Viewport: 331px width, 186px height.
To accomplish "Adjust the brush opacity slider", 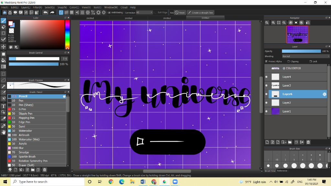I will 34,64.
